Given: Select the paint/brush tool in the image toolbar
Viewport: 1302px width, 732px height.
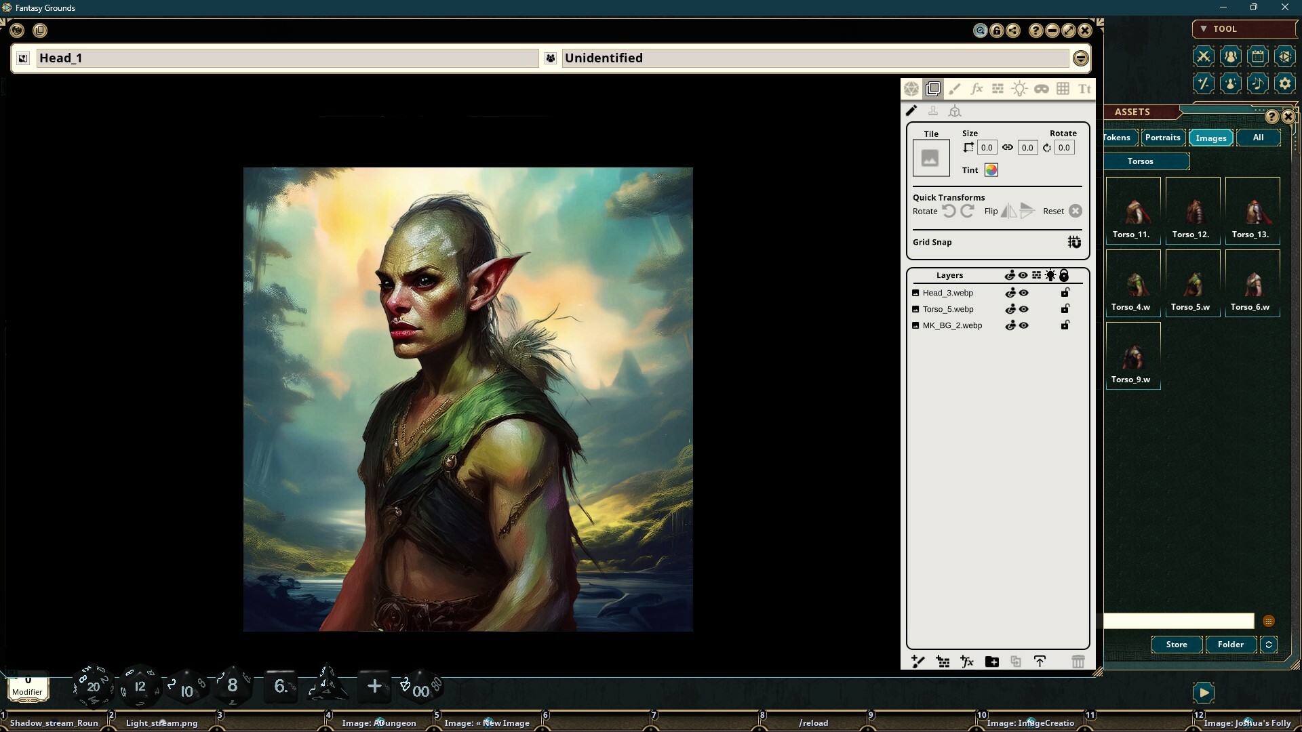Looking at the screenshot, I should (x=955, y=89).
